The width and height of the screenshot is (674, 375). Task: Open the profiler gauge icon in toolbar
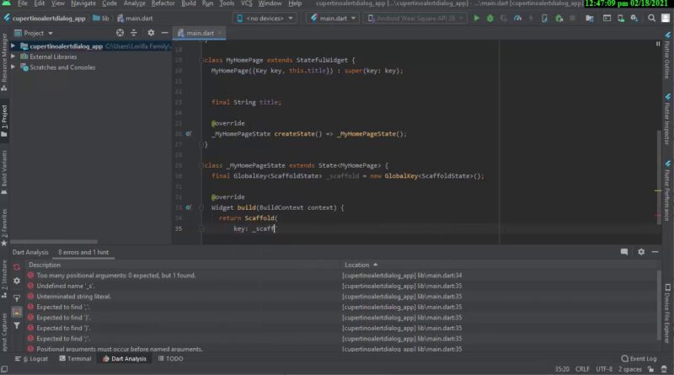pyautogui.click(x=517, y=18)
